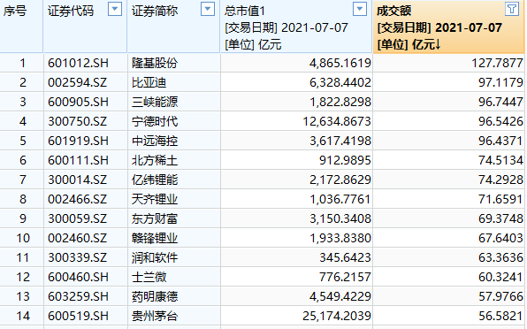The image size is (527, 329).
Task: Select the 润和软件 name cell
Action: point(174,257)
